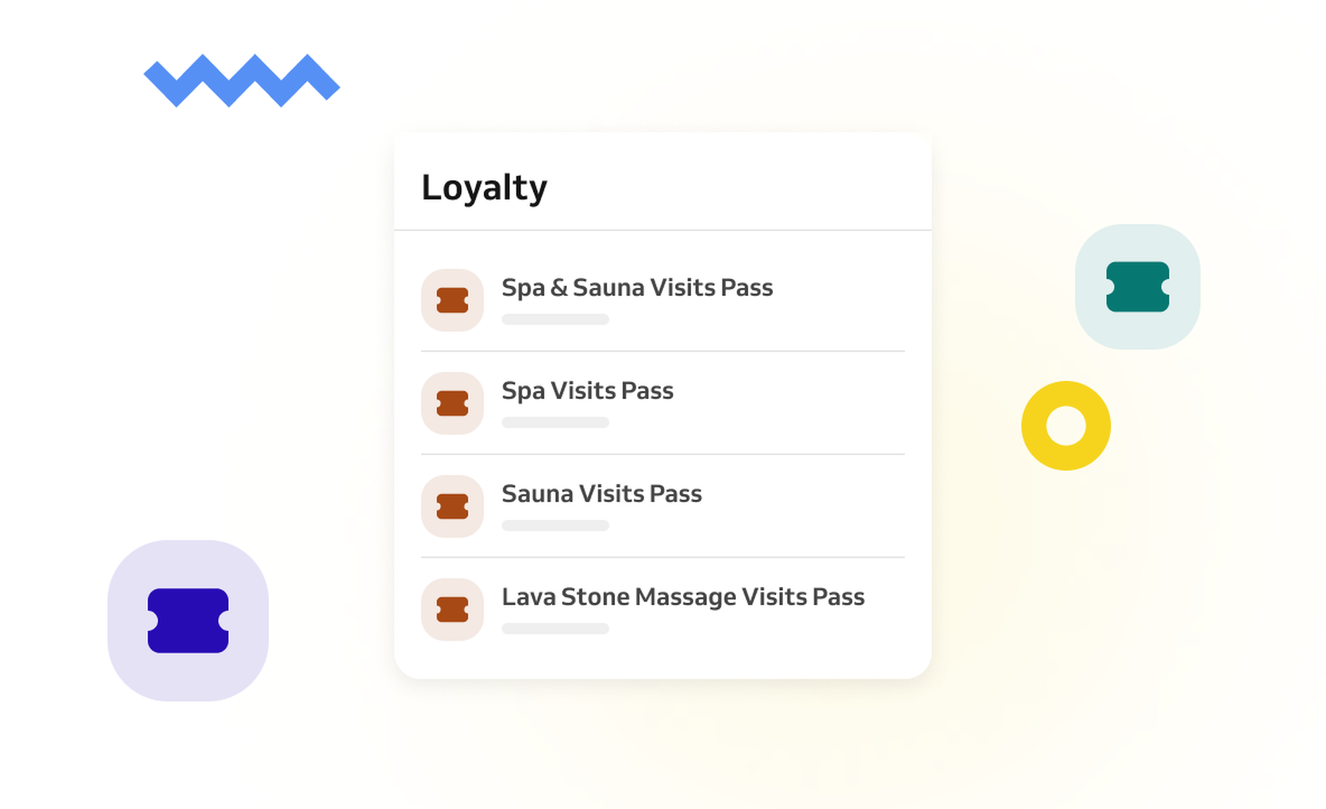The image size is (1326, 809).
Task: Click the divider line below Sauna Visits Pass row
Action: pos(662,557)
